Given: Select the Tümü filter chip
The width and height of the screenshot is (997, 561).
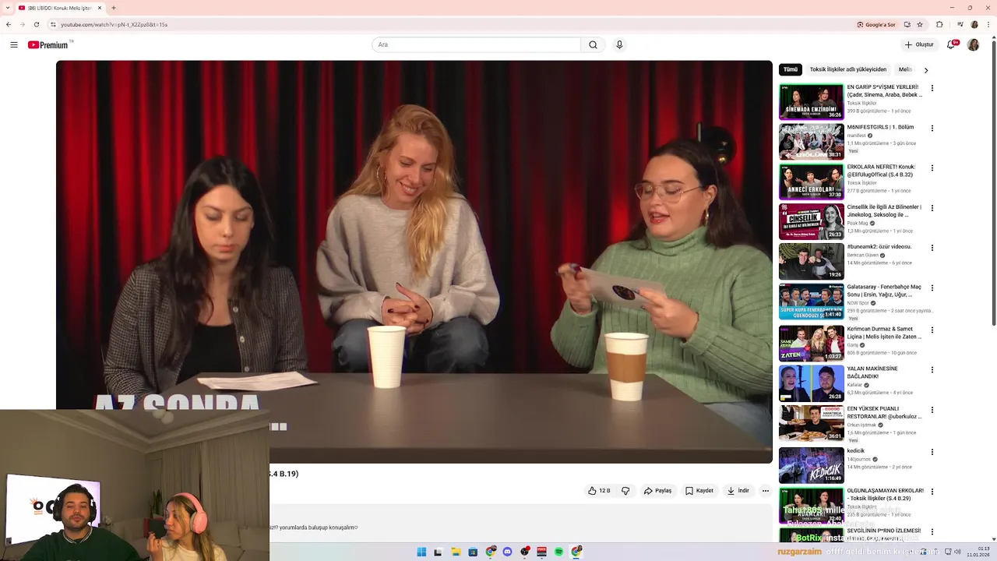Looking at the screenshot, I should [x=791, y=69].
